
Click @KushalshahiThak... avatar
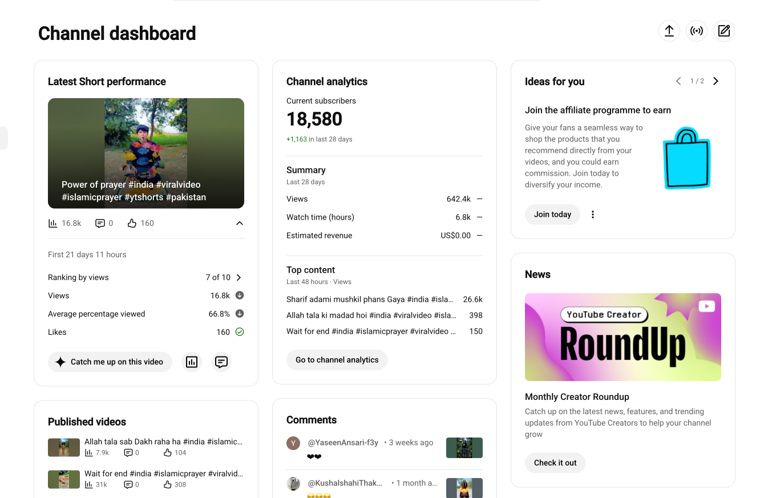(293, 484)
